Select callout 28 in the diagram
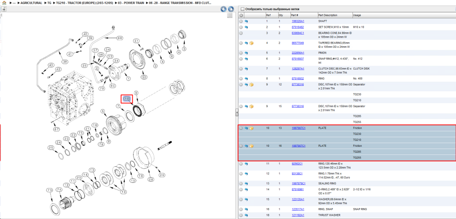The image size is (456, 219). 150,179
